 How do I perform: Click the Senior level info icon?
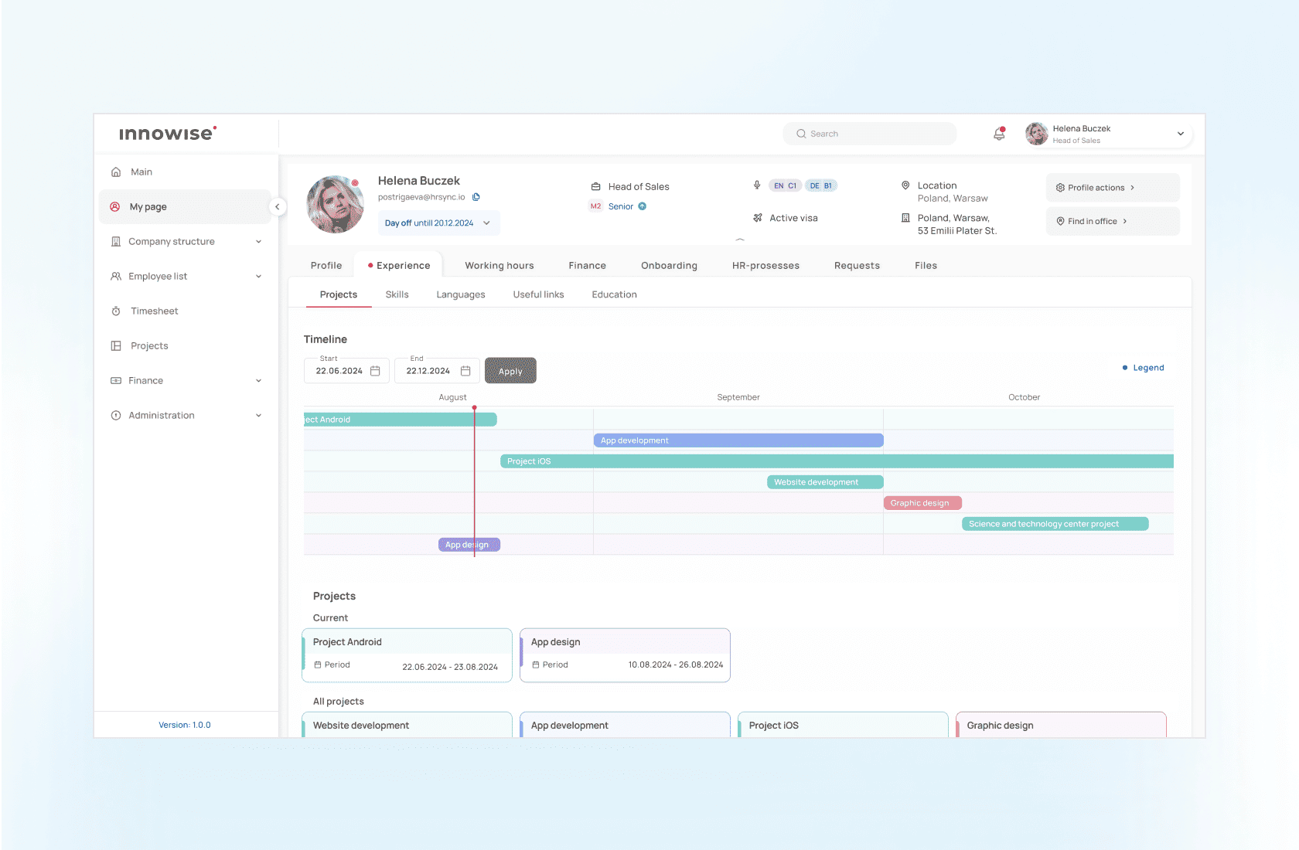click(x=642, y=206)
